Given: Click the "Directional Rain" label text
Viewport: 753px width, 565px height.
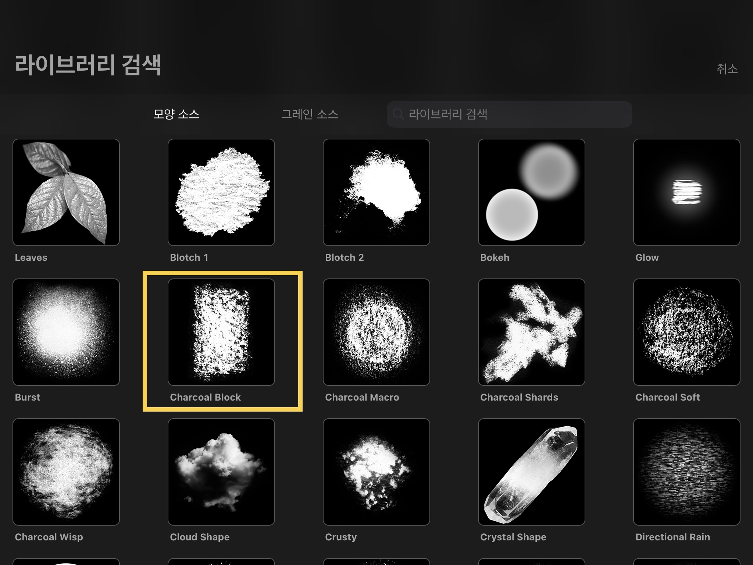Looking at the screenshot, I should tap(673, 537).
